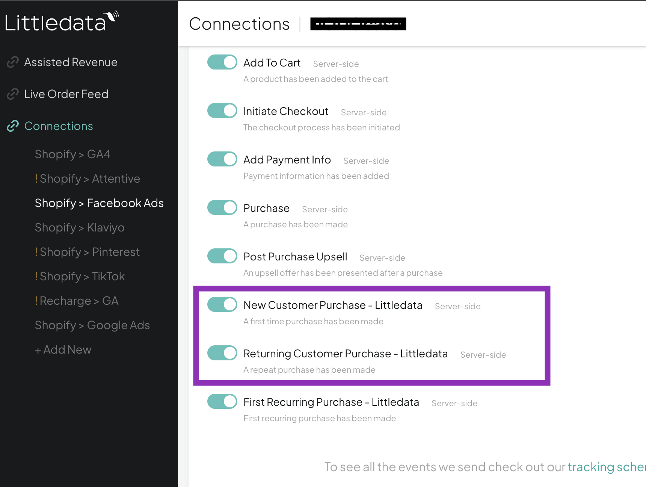This screenshot has width=646, height=487.
Task: Open the Shopify > TikTok connection
Action: coord(82,277)
